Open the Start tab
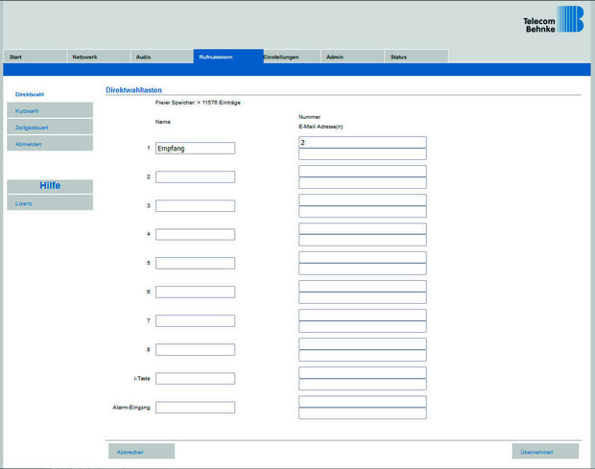This screenshot has height=469, width=595. point(35,57)
